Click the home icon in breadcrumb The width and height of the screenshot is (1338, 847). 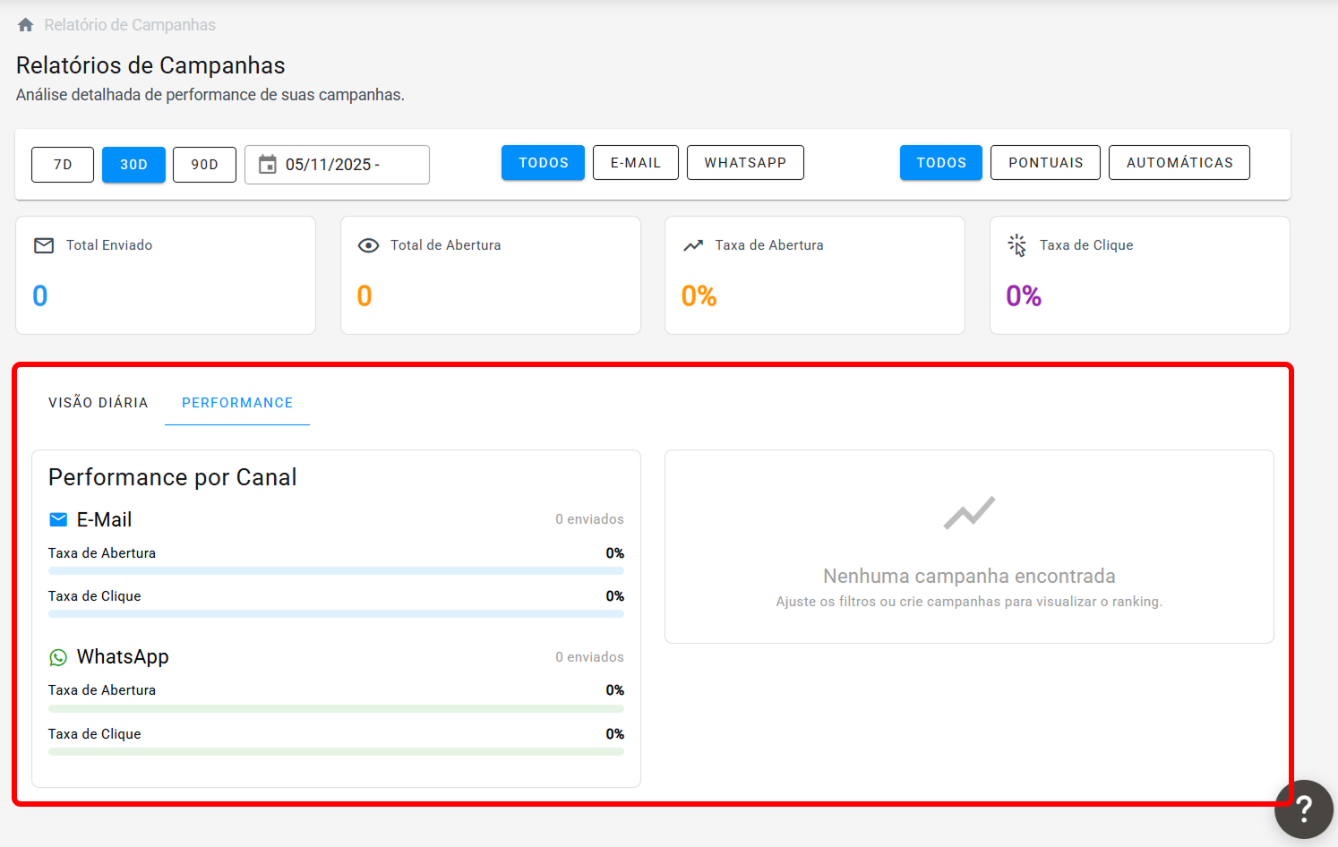click(x=26, y=25)
